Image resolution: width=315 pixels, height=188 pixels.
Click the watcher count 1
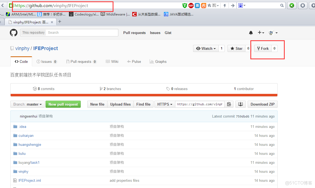[x=221, y=48]
